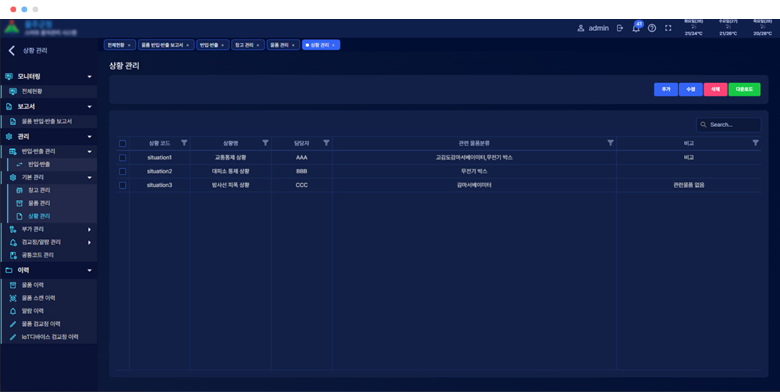Click the logout icon next to admin
The height and width of the screenshot is (392, 780).
(619, 29)
